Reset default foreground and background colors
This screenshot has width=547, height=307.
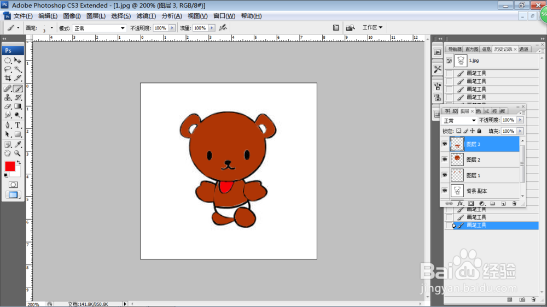pos(6,175)
